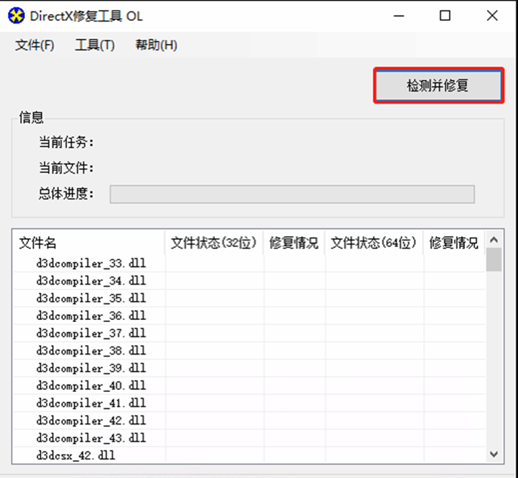This screenshot has width=518, height=478.
Task: Select row d3dcsx_42.dll
Action: tap(249, 455)
